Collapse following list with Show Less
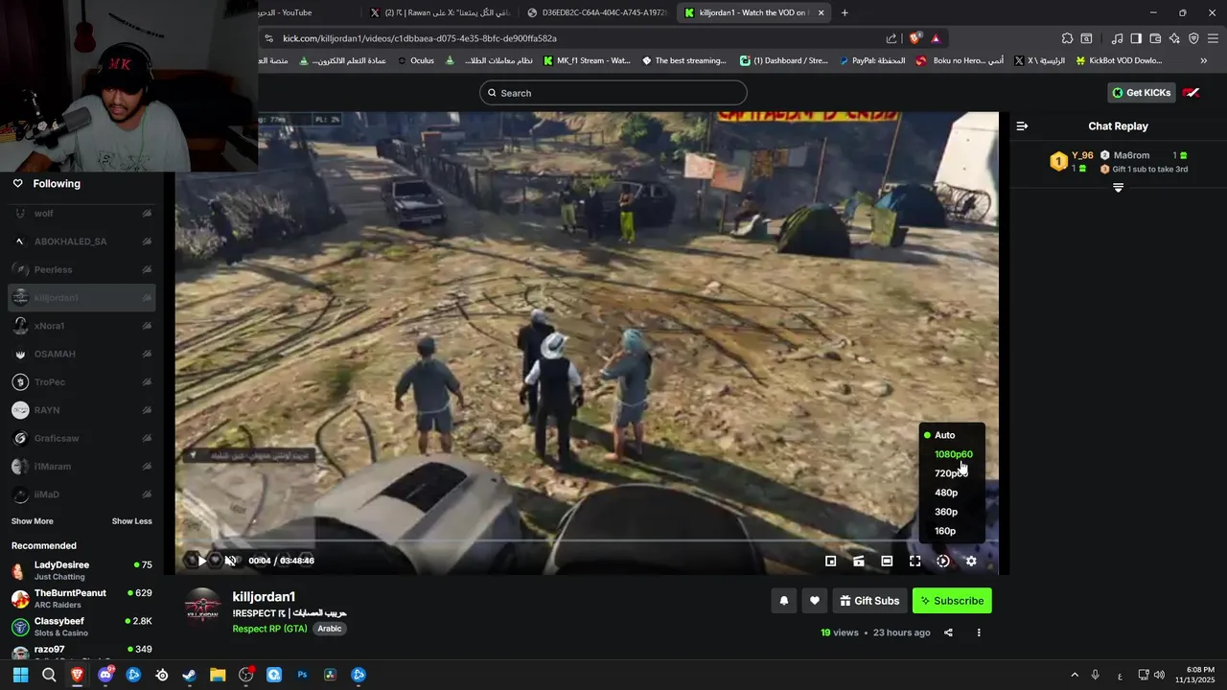 pyautogui.click(x=131, y=521)
